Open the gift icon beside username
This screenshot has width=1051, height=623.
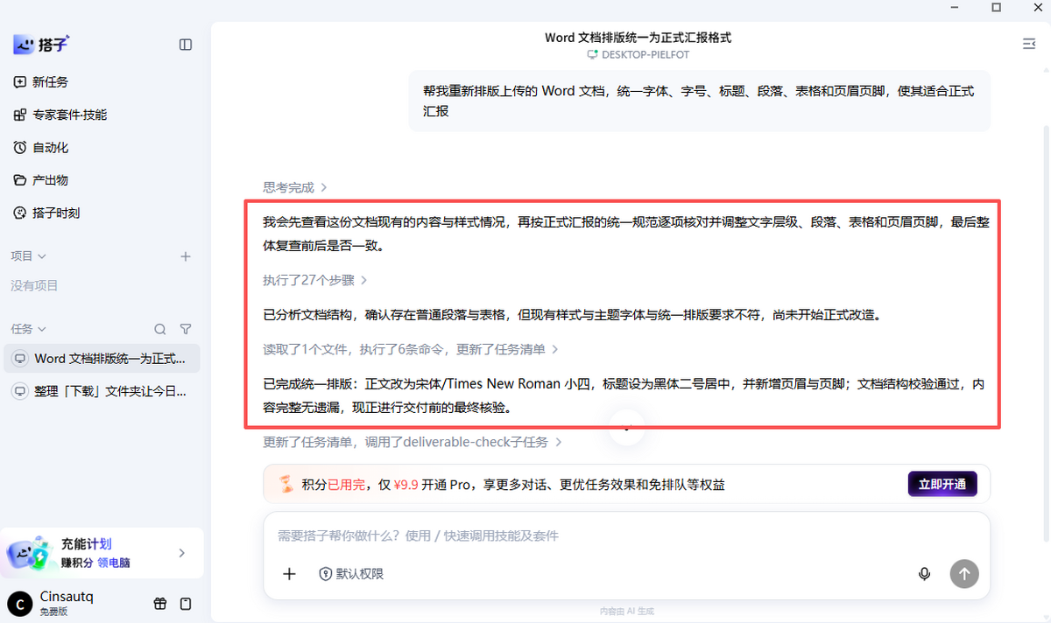coord(160,604)
